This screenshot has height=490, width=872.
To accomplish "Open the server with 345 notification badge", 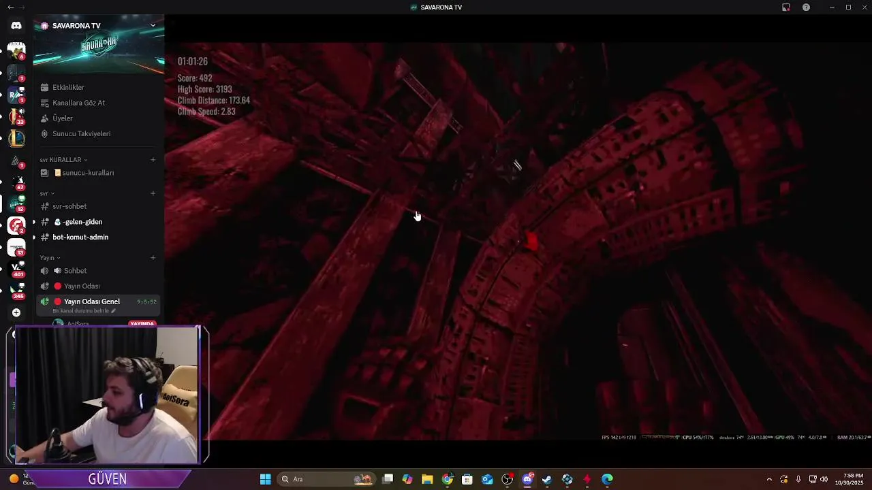I will [x=16, y=291].
